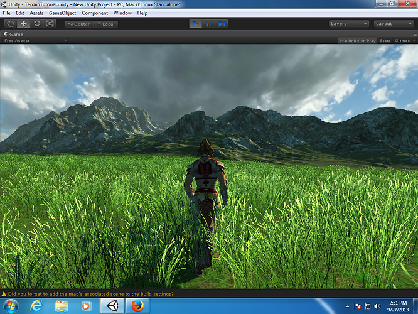418x314 pixels.
Task: Open Firefox from the taskbar
Action: pyautogui.click(x=137, y=306)
